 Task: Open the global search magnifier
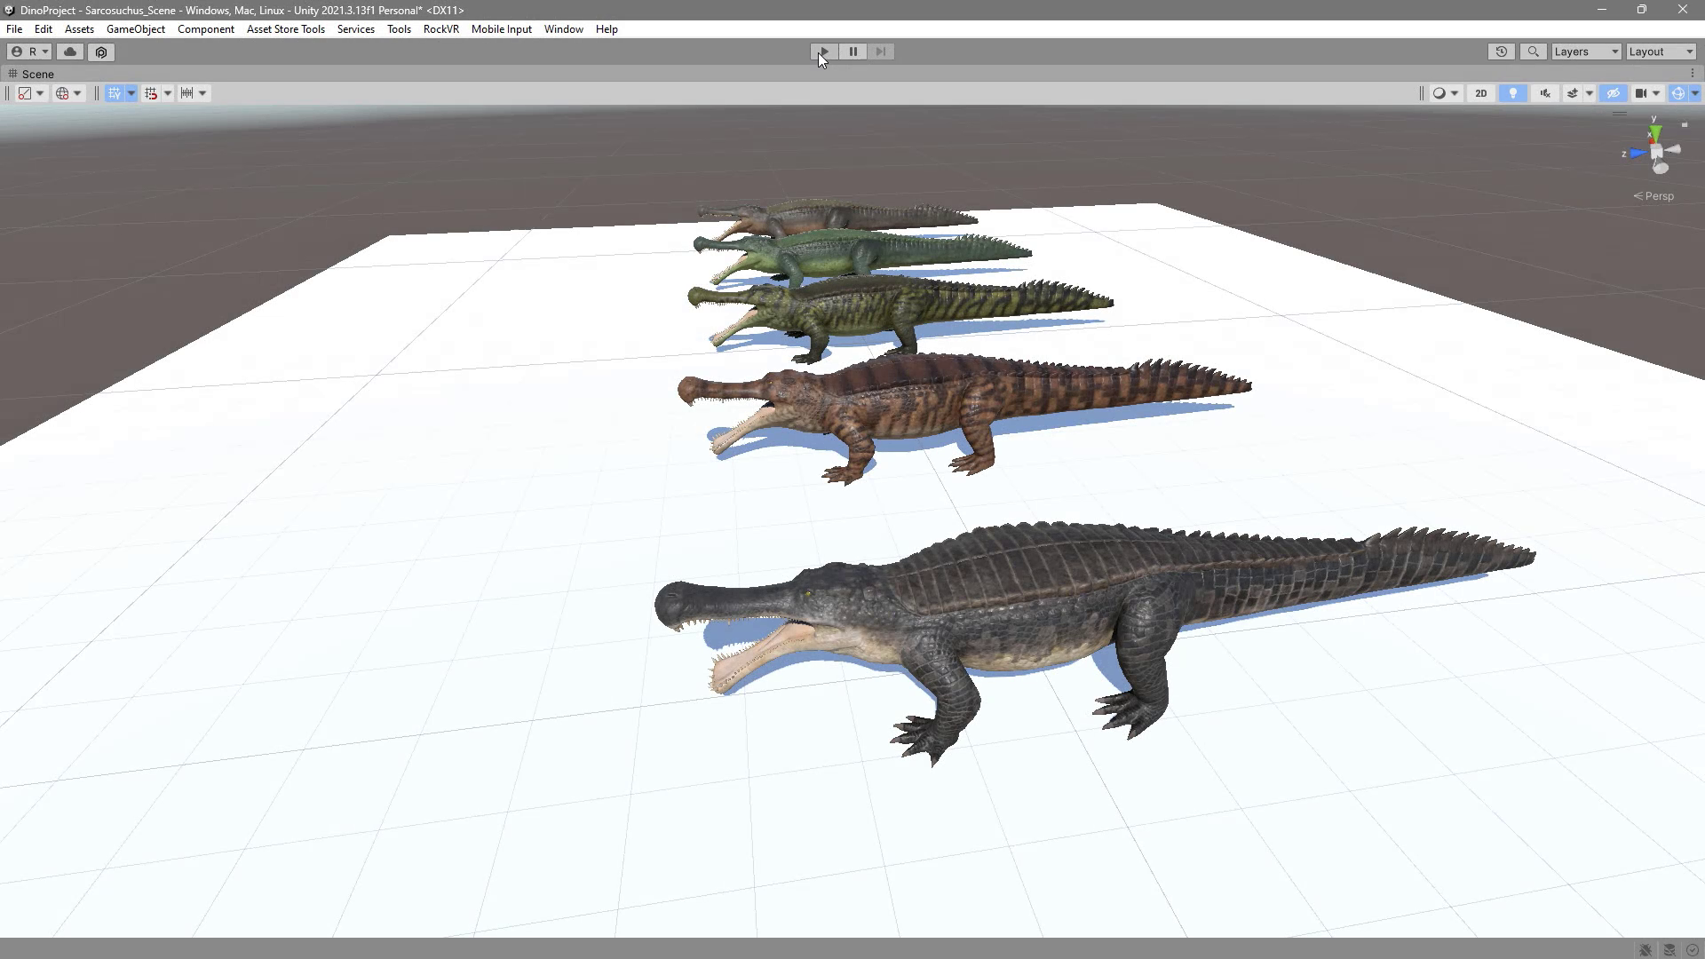pyautogui.click(x=1533, y=52)
